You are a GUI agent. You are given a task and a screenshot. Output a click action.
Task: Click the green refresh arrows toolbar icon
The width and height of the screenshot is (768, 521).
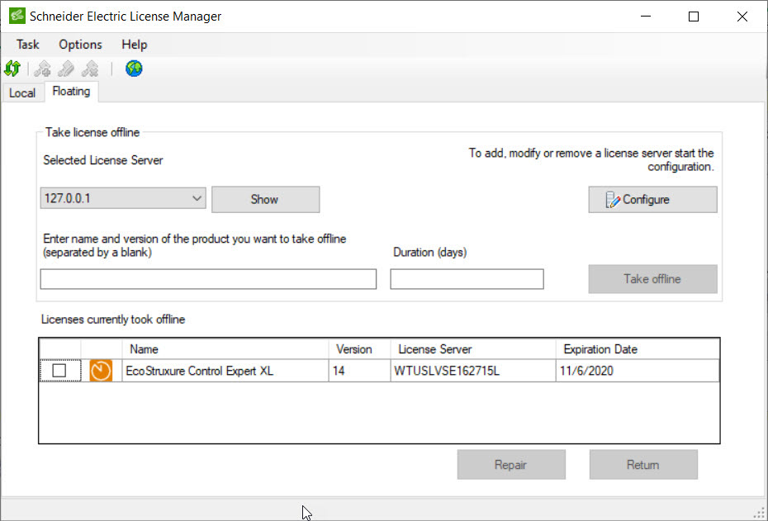(12, 69)
